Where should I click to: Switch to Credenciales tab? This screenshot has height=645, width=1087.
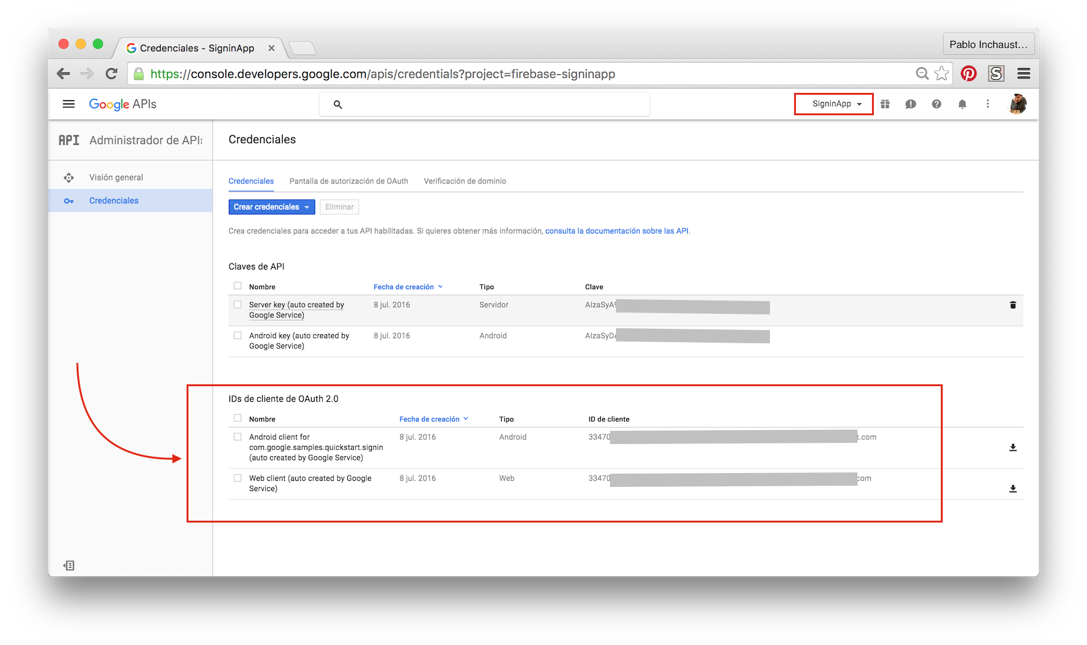(x=251, y=181)
